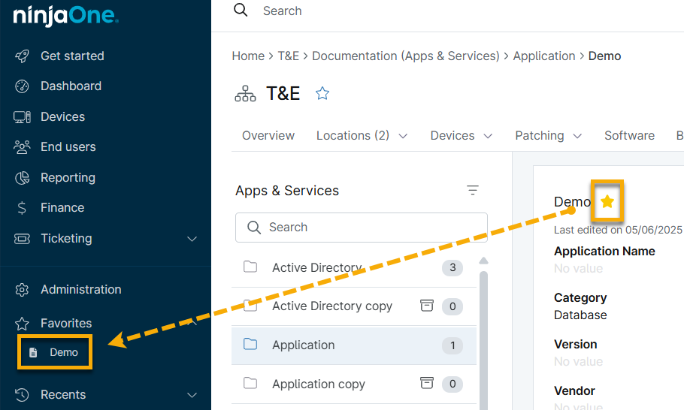This screenshot has height=410, width=684.
Task: Click the Finance dollar sign icon
Action: point(23,208)
